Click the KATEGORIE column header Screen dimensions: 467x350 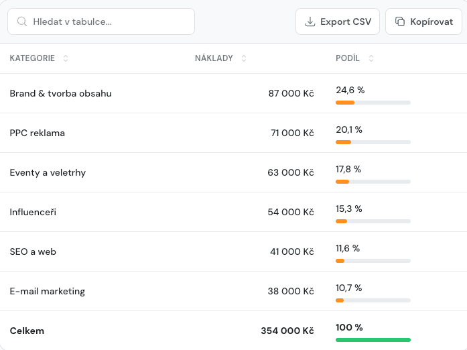pyautogui.click(x=32, y=58)
